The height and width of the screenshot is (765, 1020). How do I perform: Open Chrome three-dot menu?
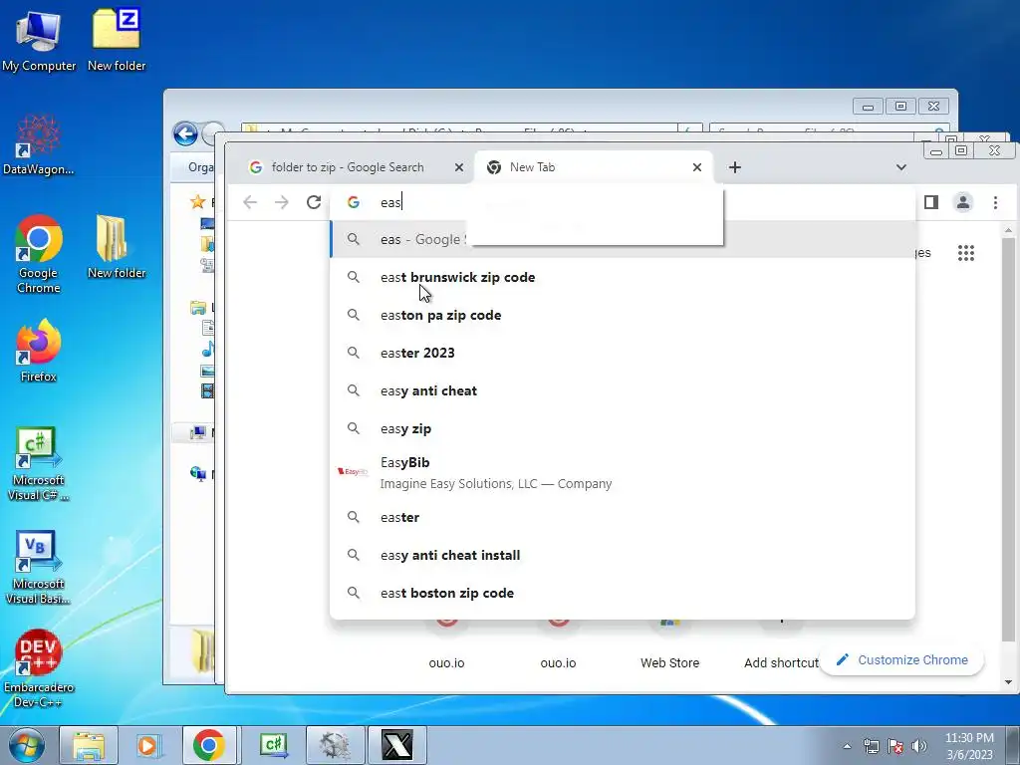[x=995, y=202]
